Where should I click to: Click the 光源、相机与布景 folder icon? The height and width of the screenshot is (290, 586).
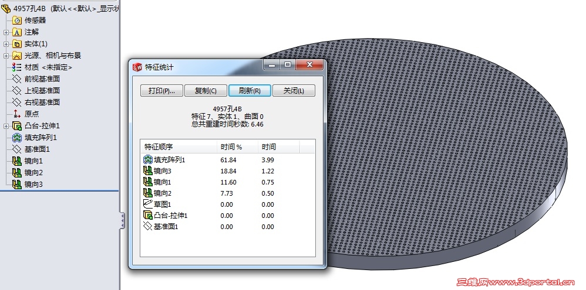coord(17,56)
